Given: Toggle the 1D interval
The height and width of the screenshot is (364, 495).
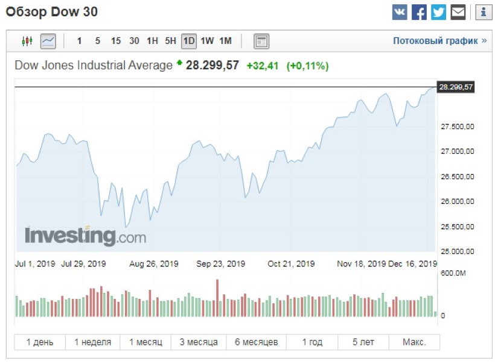Looking at the screenshot, I should [189, 41].
